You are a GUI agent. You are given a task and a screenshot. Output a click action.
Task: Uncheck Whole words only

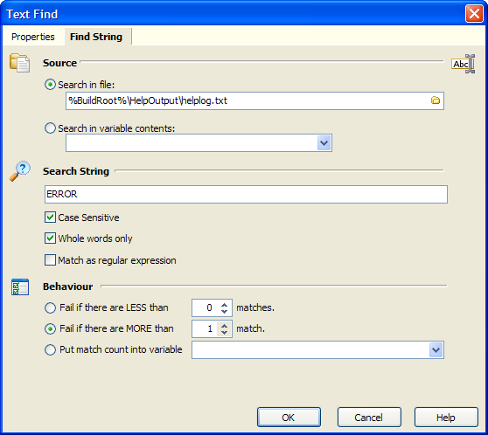click(x=50, y=238)
